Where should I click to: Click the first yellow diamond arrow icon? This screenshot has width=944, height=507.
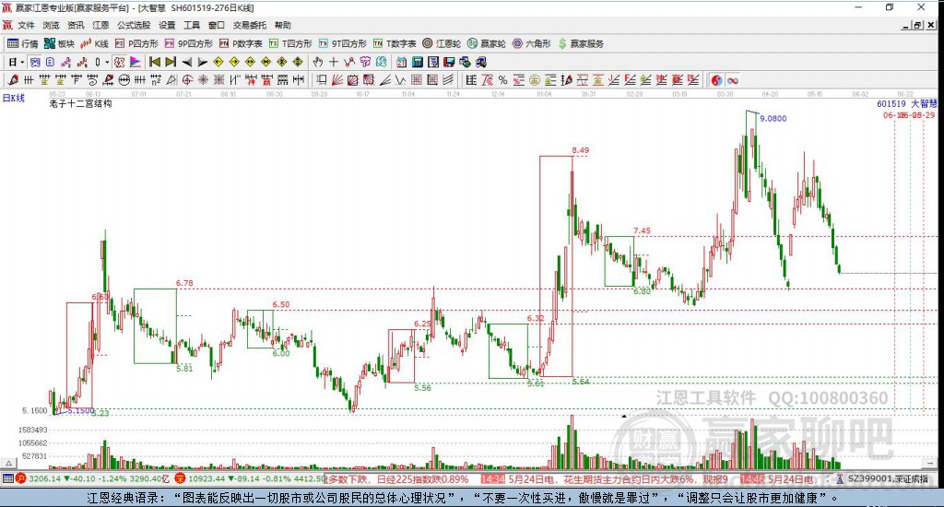(x=218, y=62)
